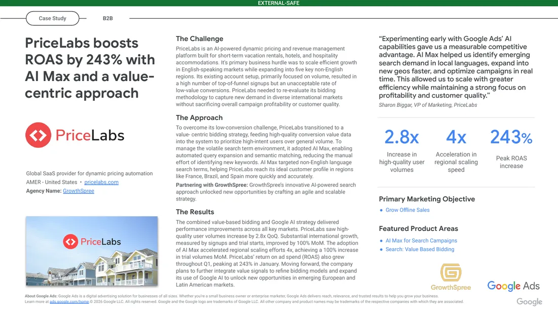The width and height of the screenshot is (558, 313).
Task: Click 'Increase in high-quality user volumes' caption
Action: 402,162
